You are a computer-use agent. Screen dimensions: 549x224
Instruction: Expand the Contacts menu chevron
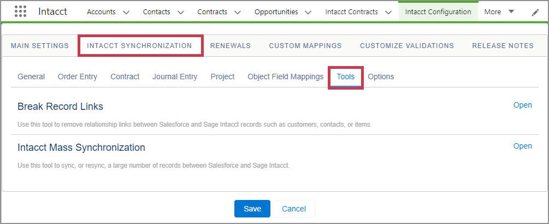pos(181,12)
